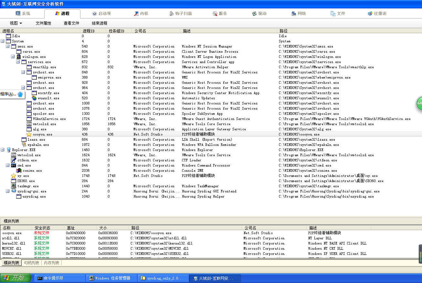Viewport: 422px width, 283px height.
Task: Click the 结束进程 button
Action: pyautogui.click(x=99, y=23)
